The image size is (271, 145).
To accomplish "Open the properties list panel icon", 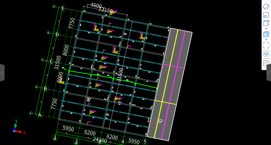I will (x=266, y=63).
